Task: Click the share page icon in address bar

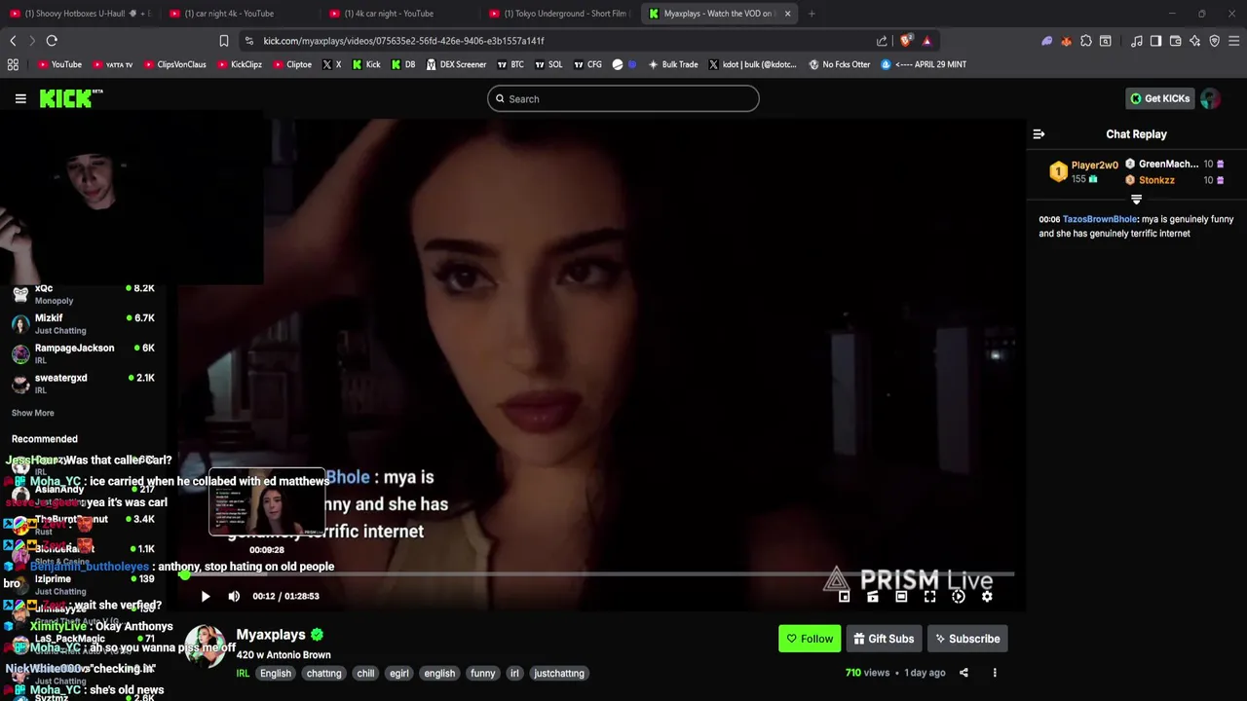Action: tap(882, 41)
